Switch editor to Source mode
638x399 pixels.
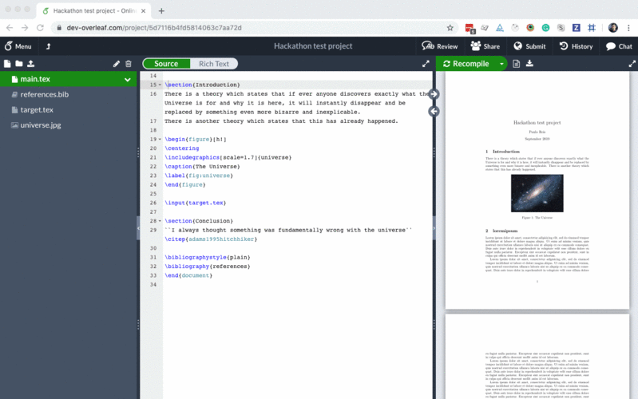166,64
